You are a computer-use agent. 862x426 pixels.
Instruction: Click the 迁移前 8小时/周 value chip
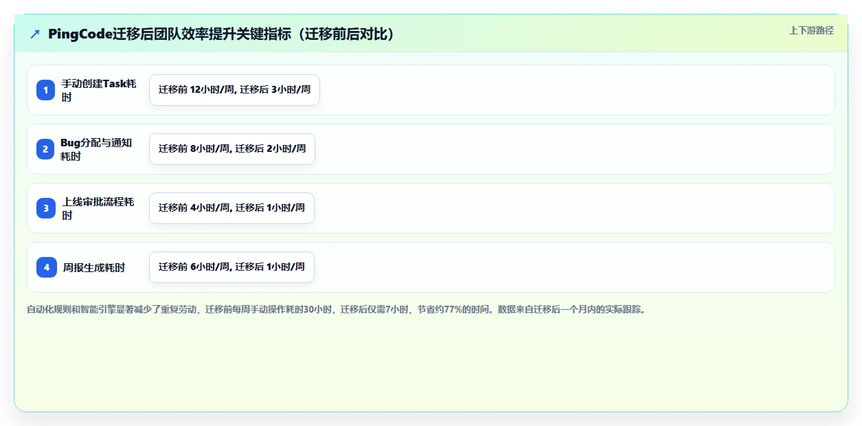point(232,149)
